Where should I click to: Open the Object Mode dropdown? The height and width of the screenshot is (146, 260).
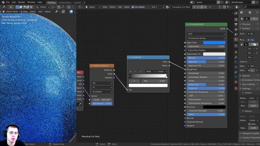click(11, 12)
